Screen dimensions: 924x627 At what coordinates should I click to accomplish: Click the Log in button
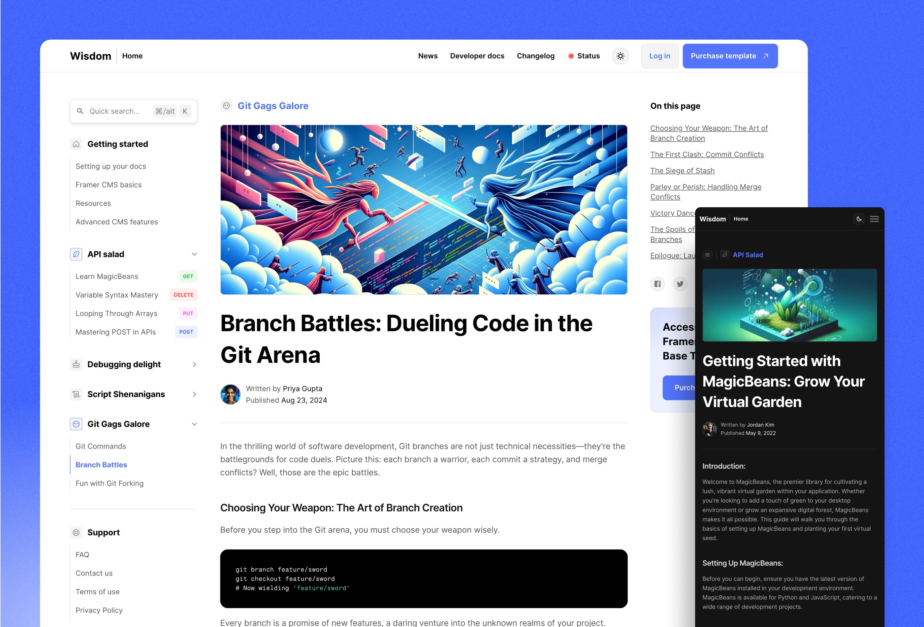point(658,55)
